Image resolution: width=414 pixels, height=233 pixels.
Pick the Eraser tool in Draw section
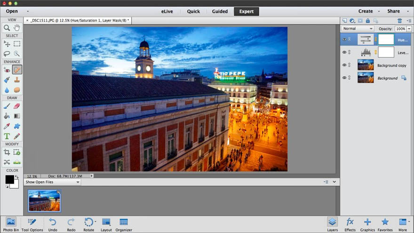[17, 106]
